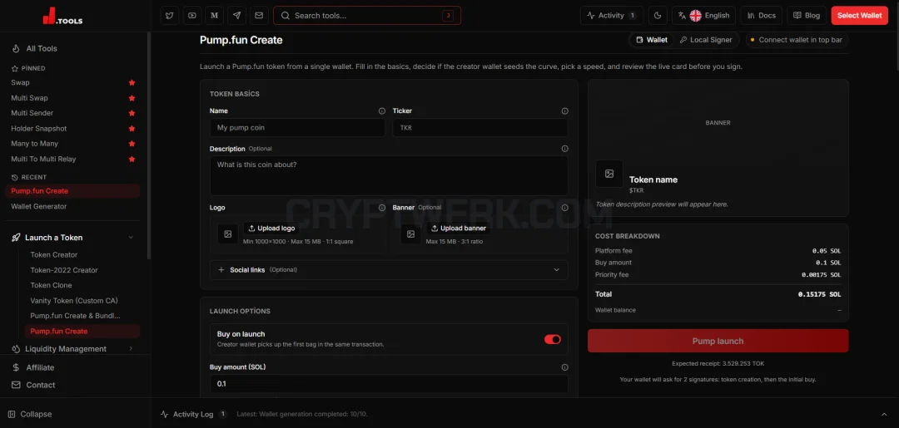Show info for the Banner field
899x428 pixels.
(564, 208)
